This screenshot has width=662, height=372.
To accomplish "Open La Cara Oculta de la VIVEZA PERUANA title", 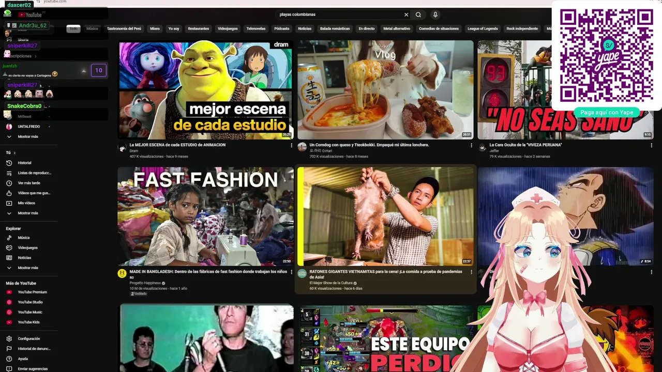I will (x=525, y=145).
